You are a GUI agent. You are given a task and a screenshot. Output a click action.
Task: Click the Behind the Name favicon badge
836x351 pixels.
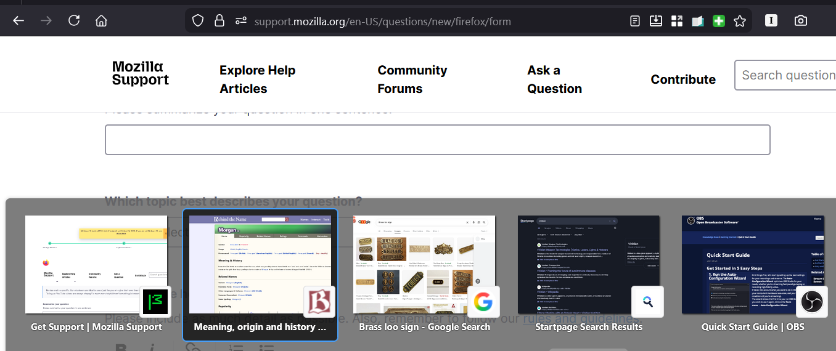coord(319,302)
